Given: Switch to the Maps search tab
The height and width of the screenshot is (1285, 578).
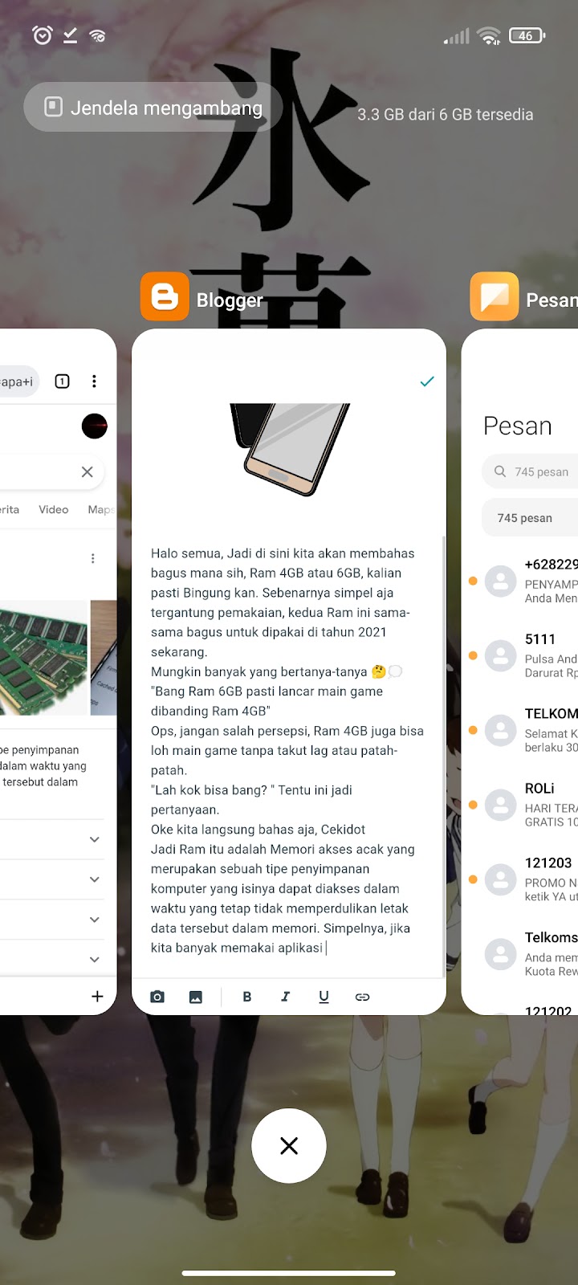Looking at the screenshot, I should tap(100, 509).
